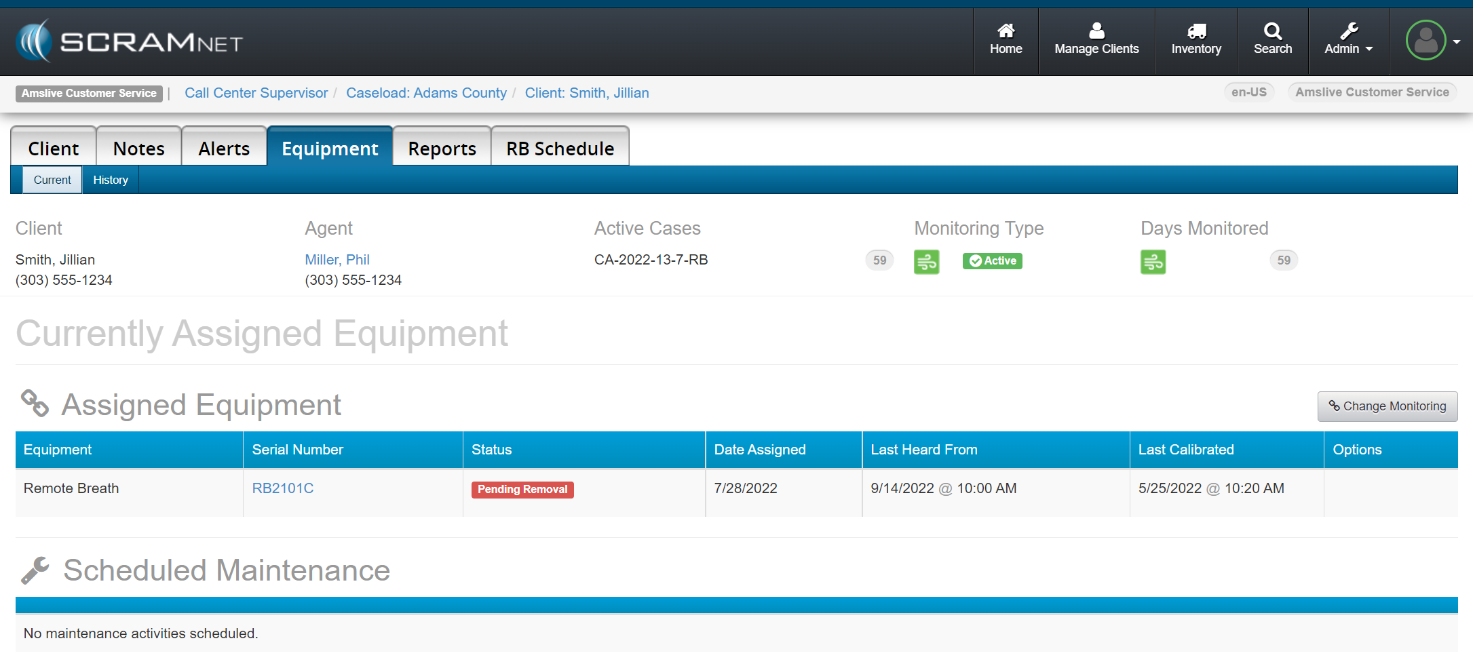The width and height of the screenshot is (1473, 664).
Task: Switch to the Notes tab
Action: [x=138, y=149]
